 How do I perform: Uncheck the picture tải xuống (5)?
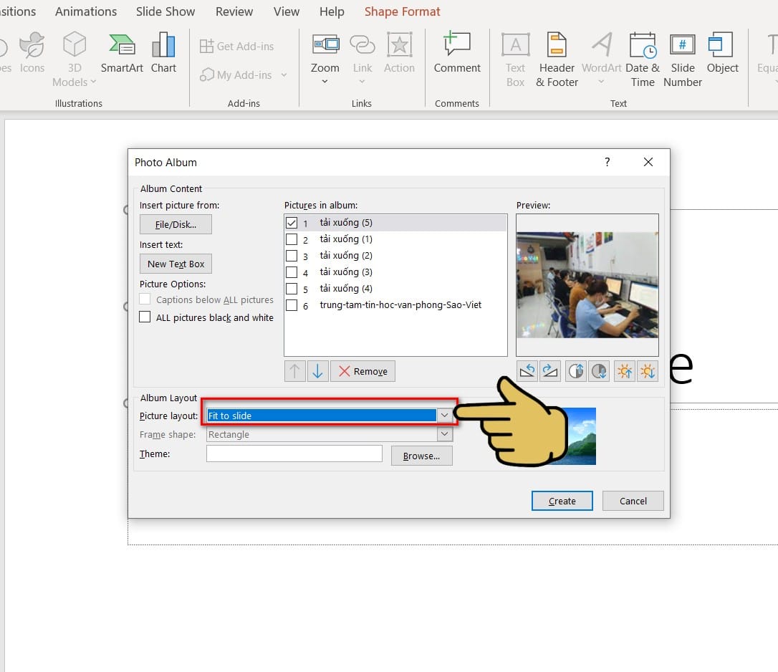pyautogui.click(x=292, y=223)
